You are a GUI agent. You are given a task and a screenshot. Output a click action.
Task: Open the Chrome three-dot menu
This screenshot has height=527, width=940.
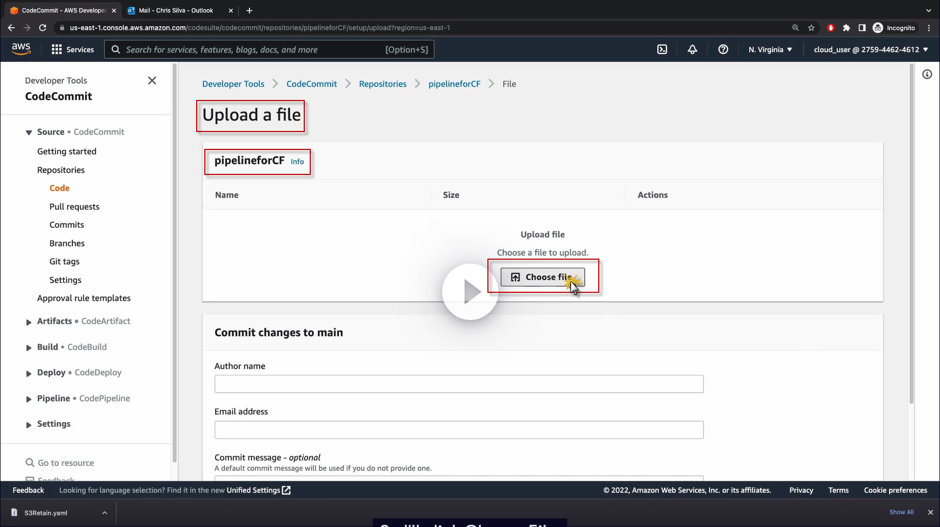point(929,28)
